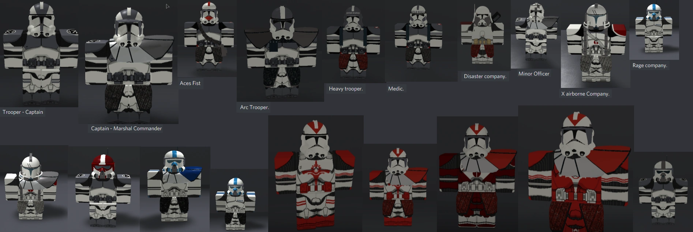This screenshot has width=693, height=232.
Task: Open the X airborne Company trooper image
Action: pyautogui.click(x=595, y=44)
